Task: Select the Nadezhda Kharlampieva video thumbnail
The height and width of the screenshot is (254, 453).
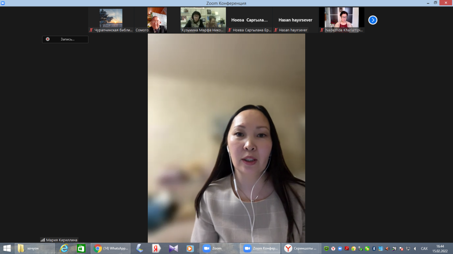Action: [x=342, y=20]
